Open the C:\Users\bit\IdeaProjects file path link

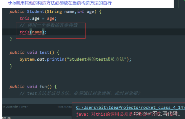click(x=131, y=107)
